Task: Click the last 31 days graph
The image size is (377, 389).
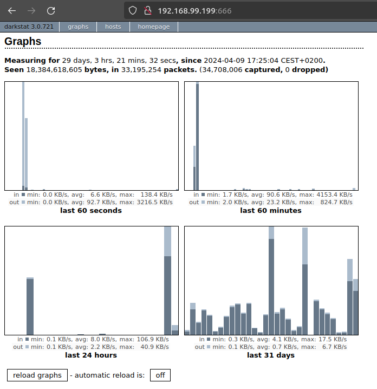Action: click(x=271, y=281)
